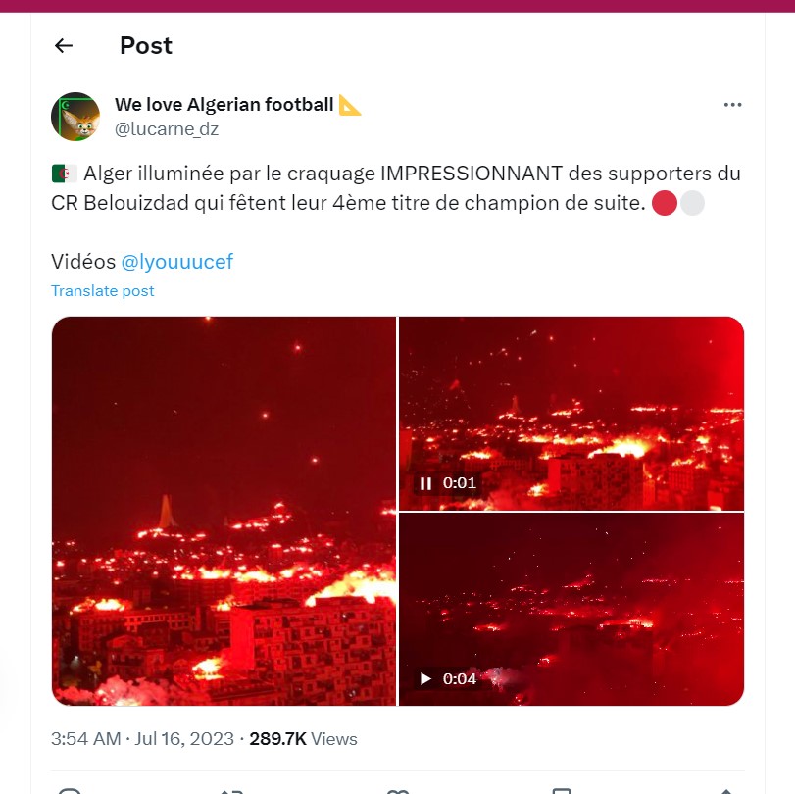The image size is (795, 794).
Task: Open the Post header view
Action: point(145,45)
